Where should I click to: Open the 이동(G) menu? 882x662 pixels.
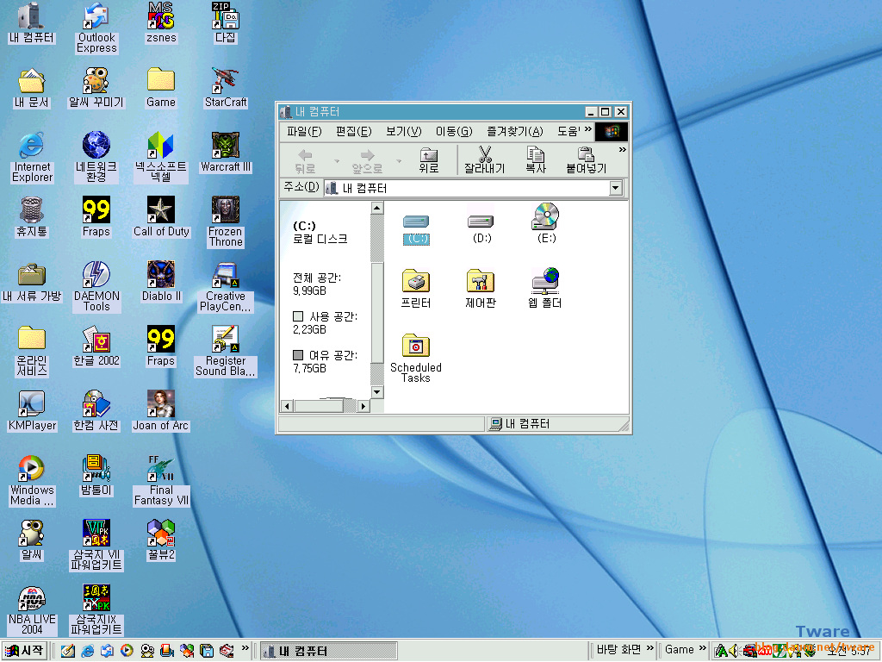(x=454, y=132)
